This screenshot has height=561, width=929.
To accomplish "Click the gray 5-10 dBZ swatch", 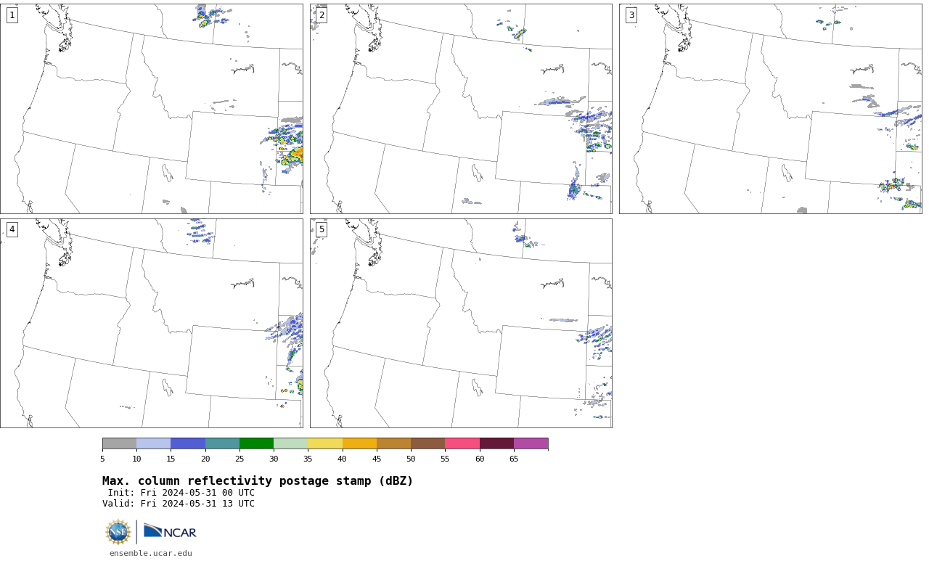I will pos(119,443).
